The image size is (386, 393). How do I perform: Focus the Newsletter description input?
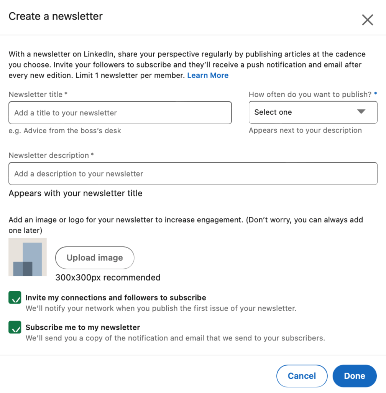coord(193,174)
